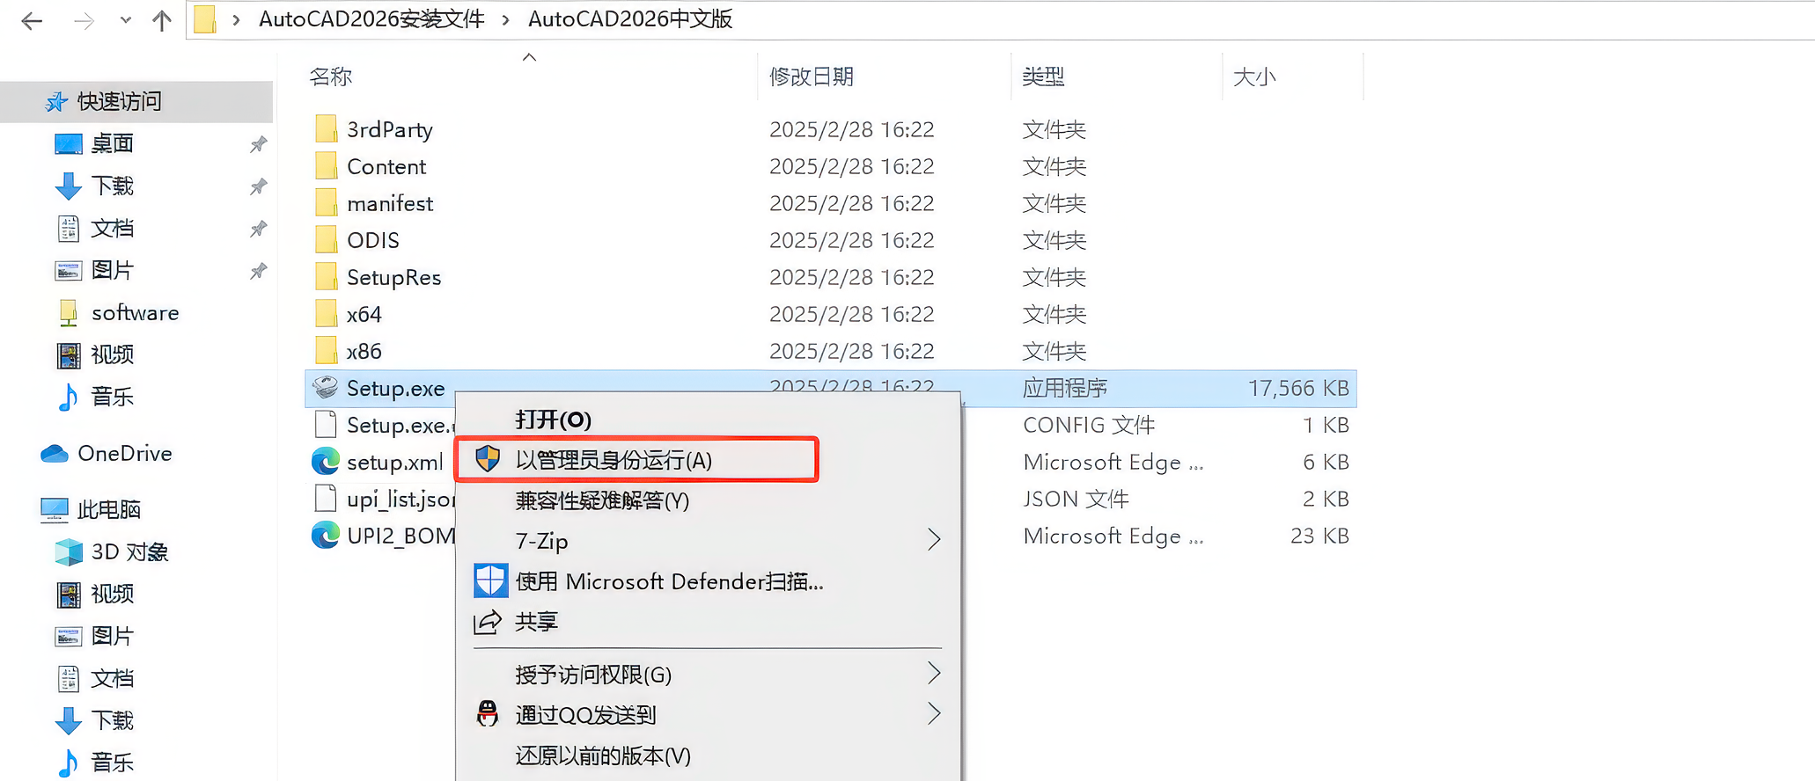Open 视频 under 此电脑
The height and width of the screenshot is (781, 1815).
(112, 594)
